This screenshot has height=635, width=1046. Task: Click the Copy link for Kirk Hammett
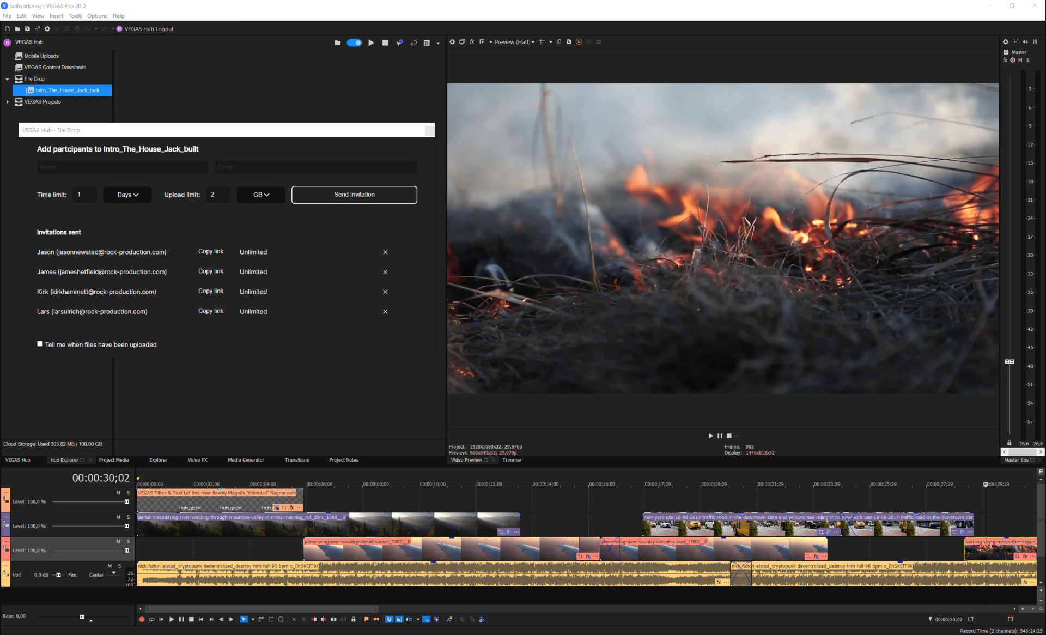pyautogui.click(x=210, y=290)
